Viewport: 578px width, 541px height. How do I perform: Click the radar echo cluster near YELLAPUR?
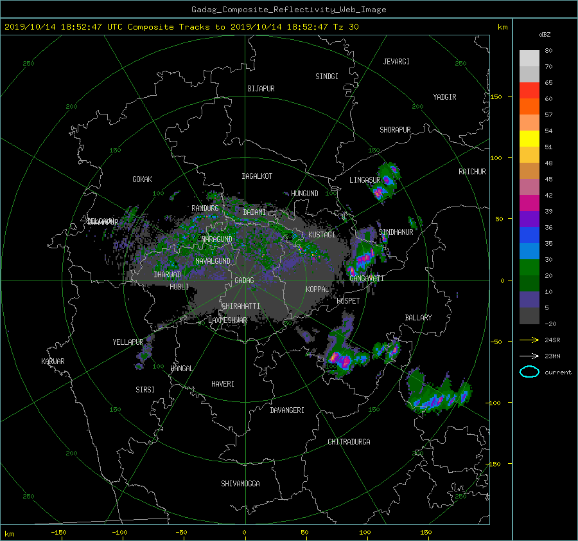click(144, 353)
